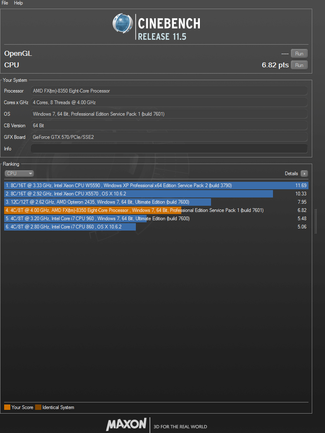The image size is (325, 433).
Task: Select highlighted AMD FX-8350 ranking row
Action: click(x=156, y=210)
